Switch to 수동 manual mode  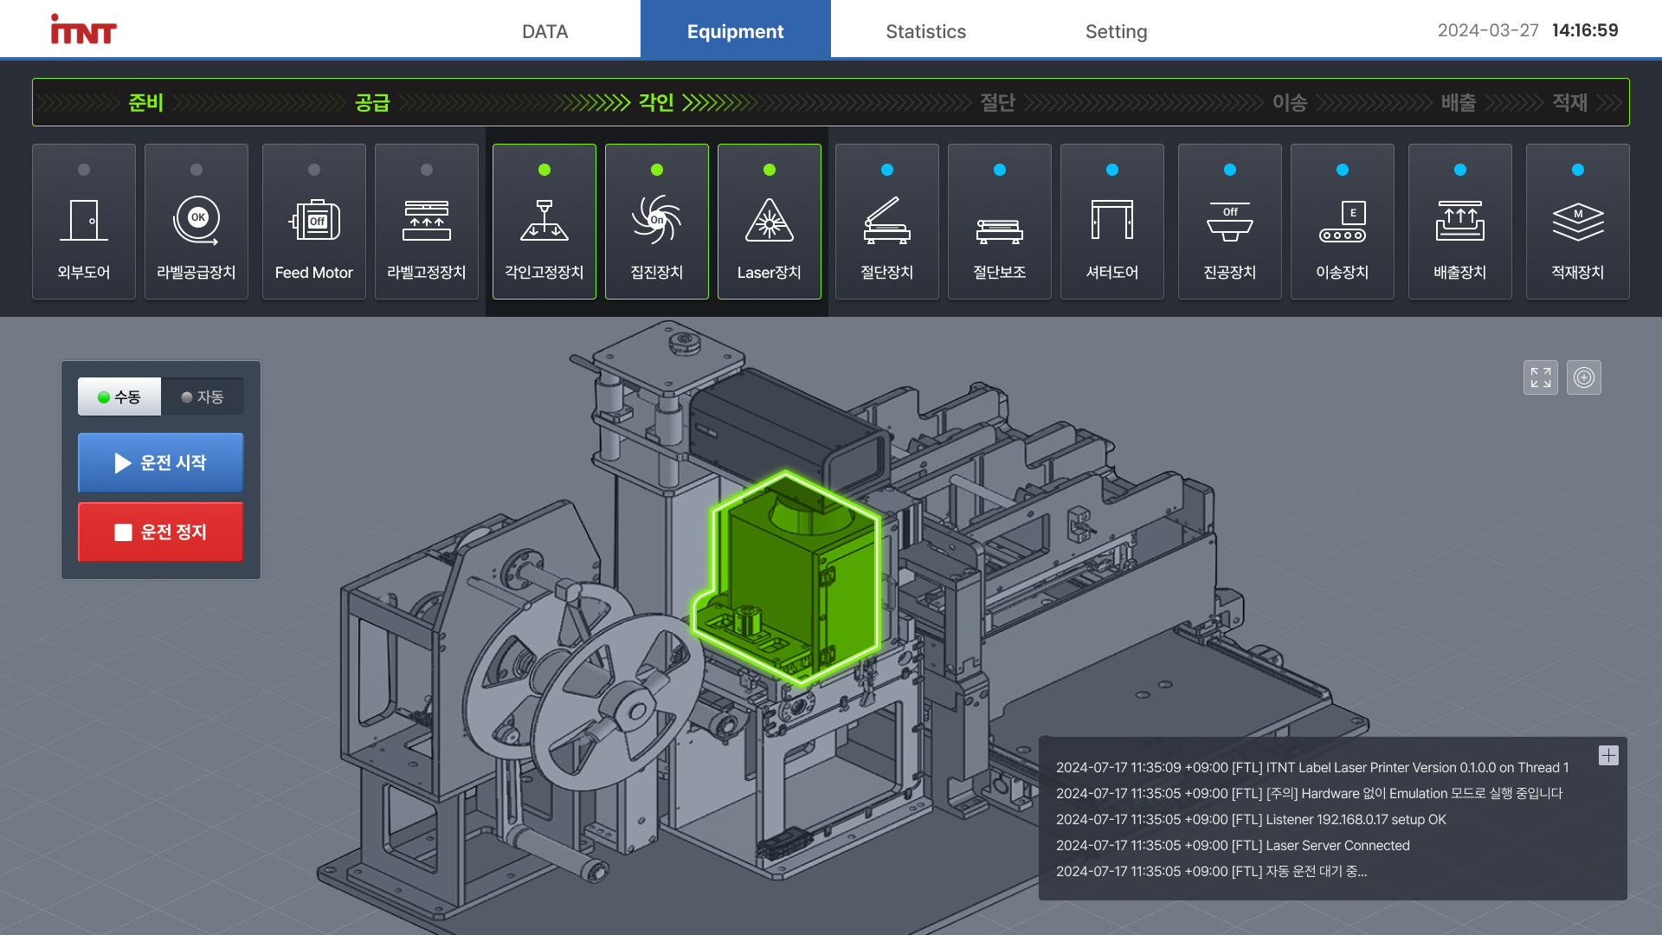[x=119, y=397]
